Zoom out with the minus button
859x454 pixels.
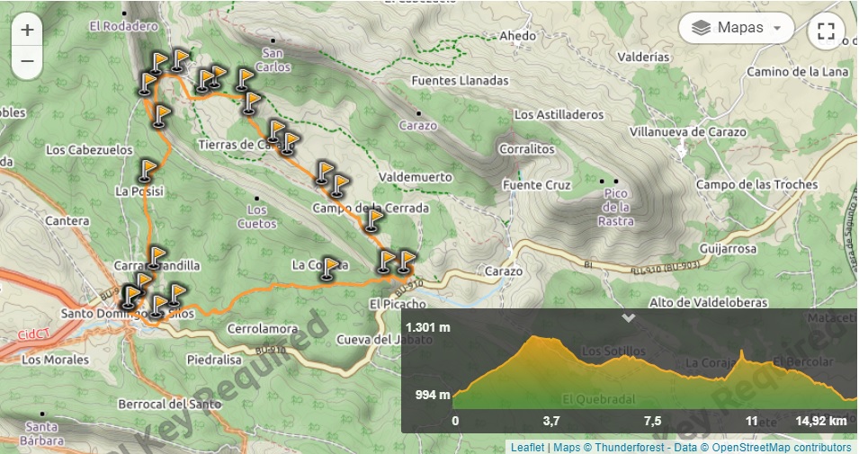pyautogui.click(x=27, y=61)
